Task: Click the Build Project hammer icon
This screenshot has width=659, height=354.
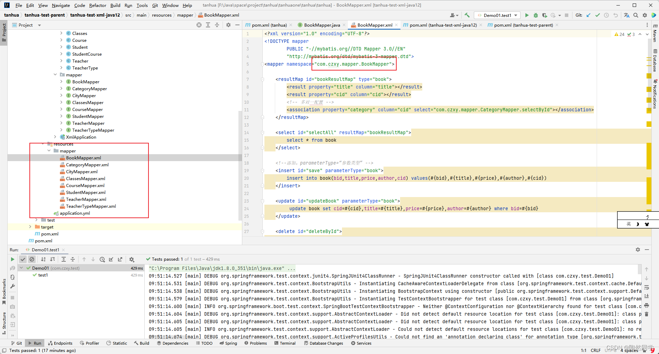Action: coord(467,15)
